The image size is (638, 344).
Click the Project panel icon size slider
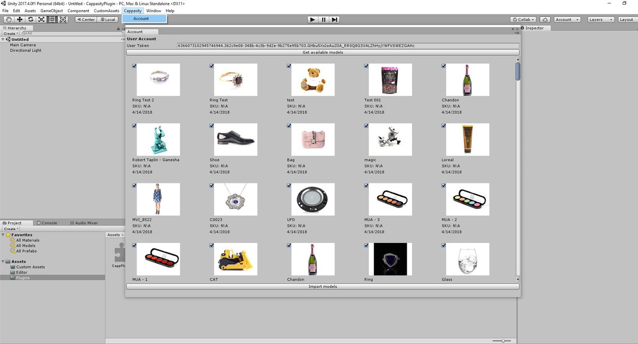pos(501,340)
